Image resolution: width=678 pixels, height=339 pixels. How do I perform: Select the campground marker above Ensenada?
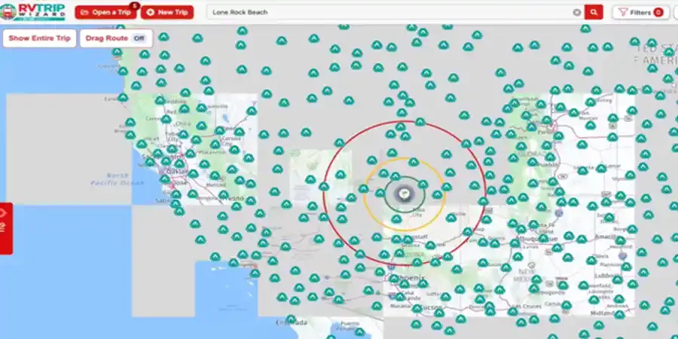(x=291, y=319)
